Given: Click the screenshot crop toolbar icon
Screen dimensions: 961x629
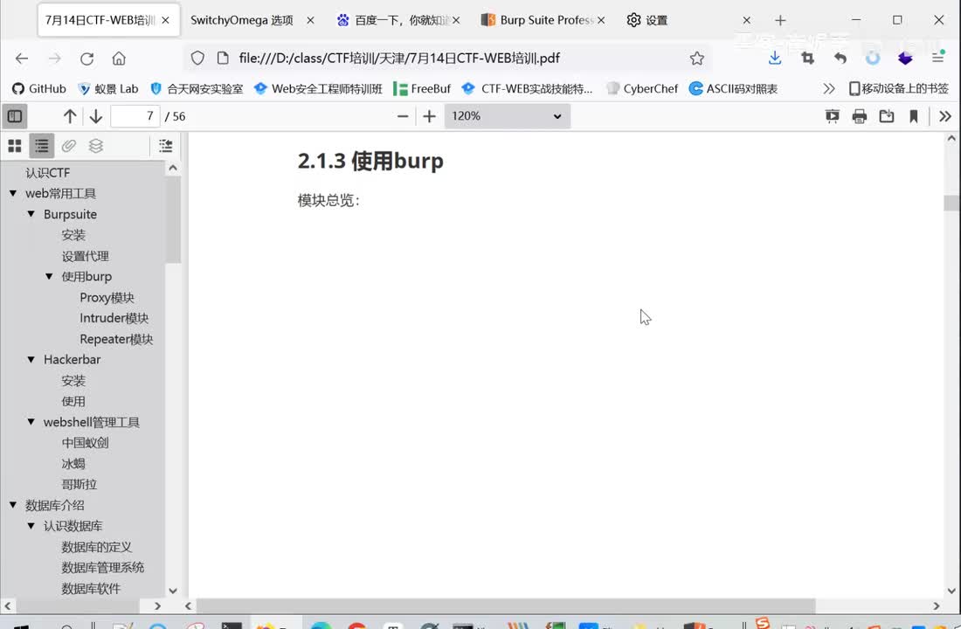Looking at the screenshot, I should tap(807, 59).
